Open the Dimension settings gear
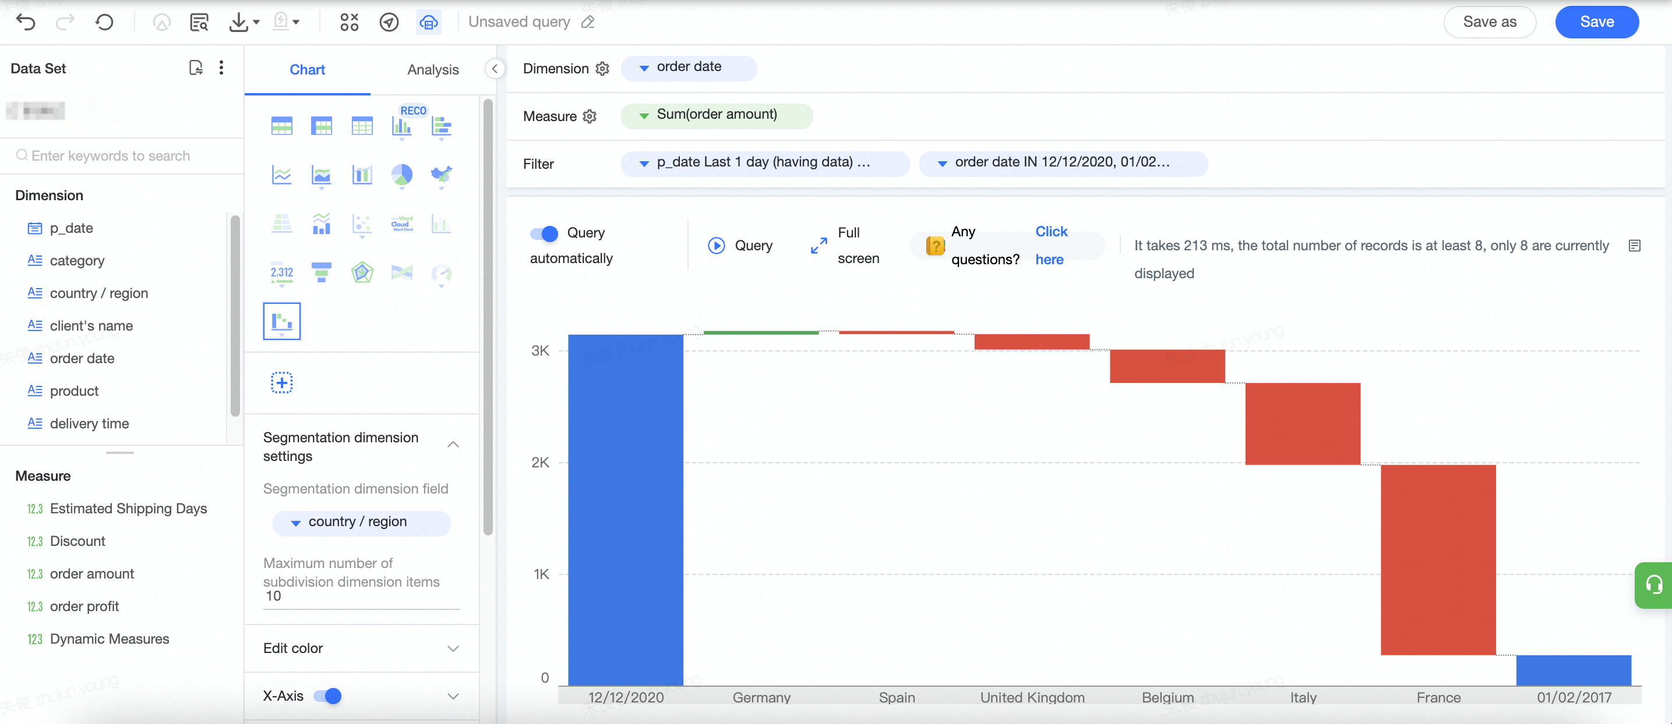 (602, 69)
